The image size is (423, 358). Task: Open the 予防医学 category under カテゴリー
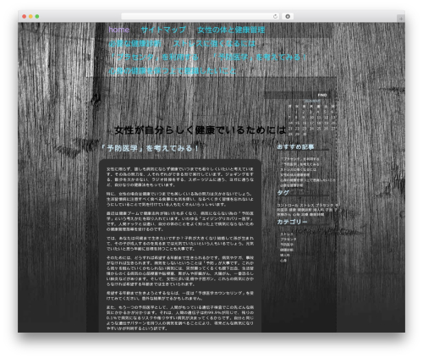coord(287,245)
